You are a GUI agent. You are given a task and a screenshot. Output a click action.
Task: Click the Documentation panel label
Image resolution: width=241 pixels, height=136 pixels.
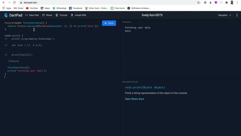[x=130, y=82]
